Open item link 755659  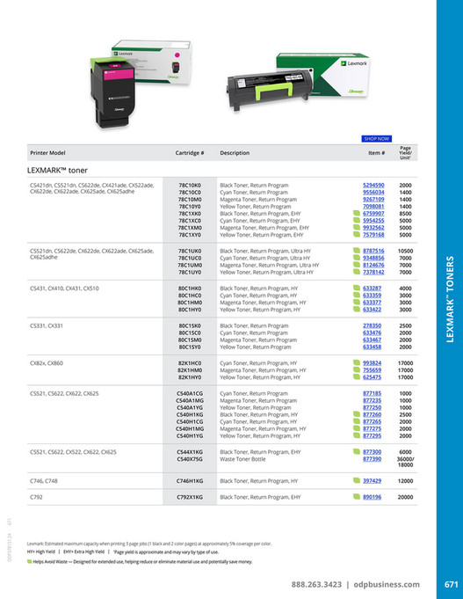click(x=372, y=370)
